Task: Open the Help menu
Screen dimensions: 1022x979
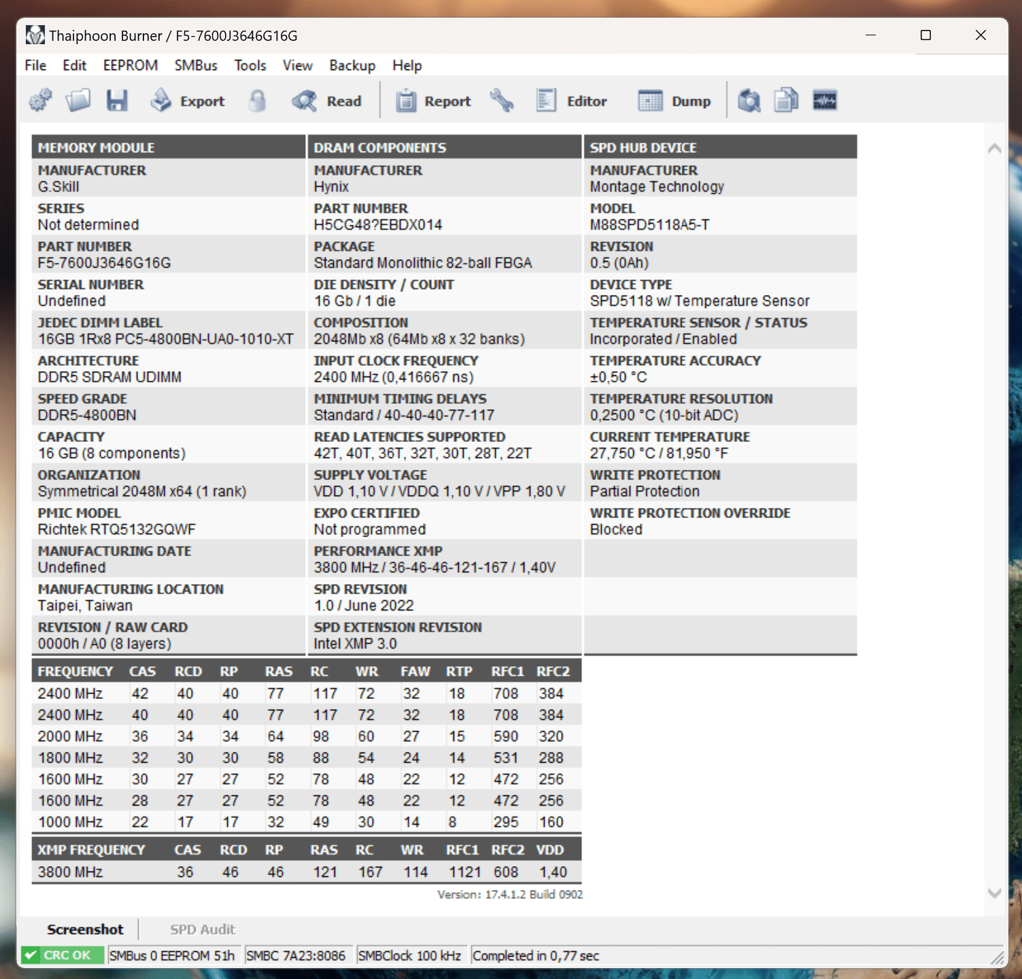Action: pyautogui.click(x=407, y=65)
